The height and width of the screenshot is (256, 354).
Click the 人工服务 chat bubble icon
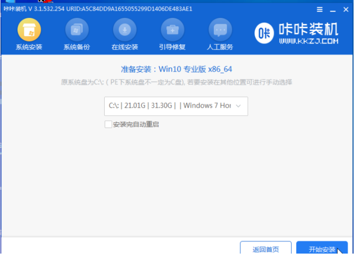click(220, 31)
